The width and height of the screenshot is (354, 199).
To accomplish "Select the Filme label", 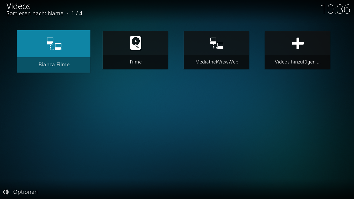I will click(x=136, y=62).
